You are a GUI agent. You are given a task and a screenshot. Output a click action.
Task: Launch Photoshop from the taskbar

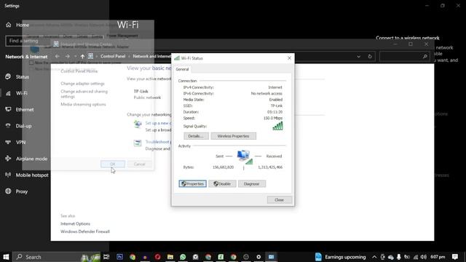click(x=119, y=257)
